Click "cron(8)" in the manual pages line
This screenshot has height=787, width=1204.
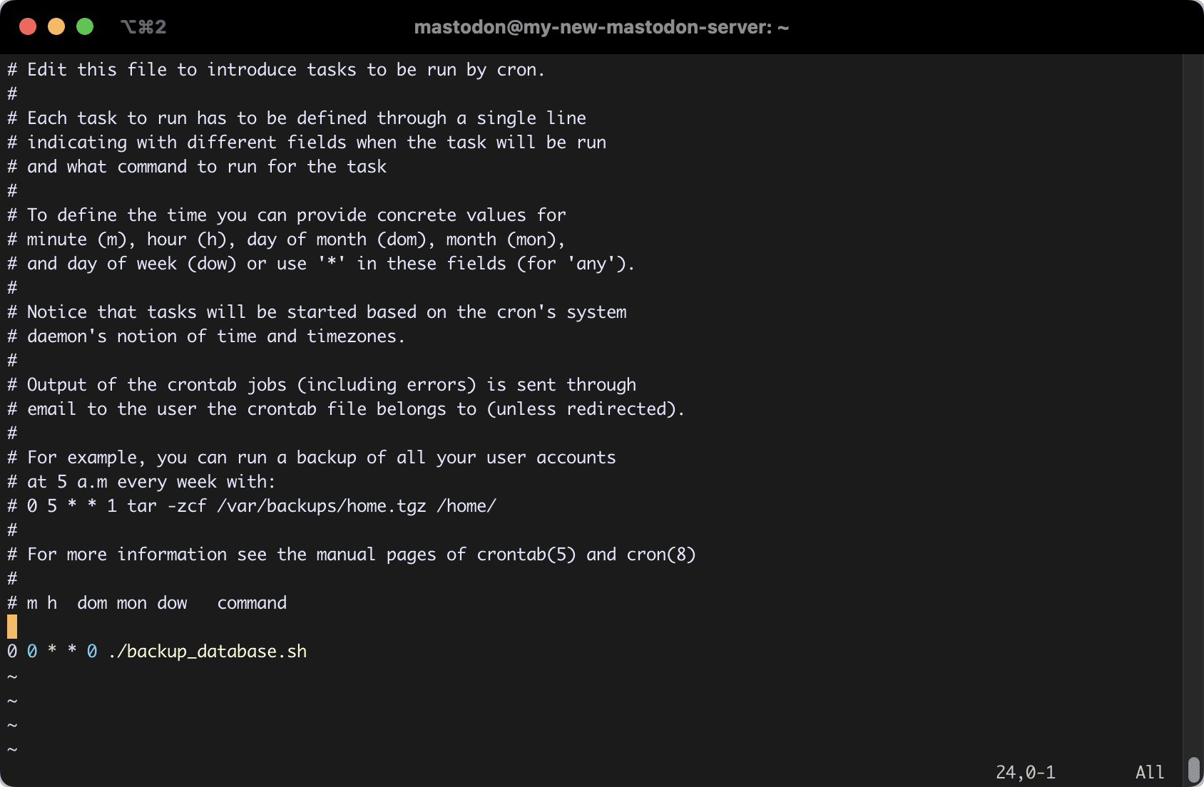(x=661, y=555)
